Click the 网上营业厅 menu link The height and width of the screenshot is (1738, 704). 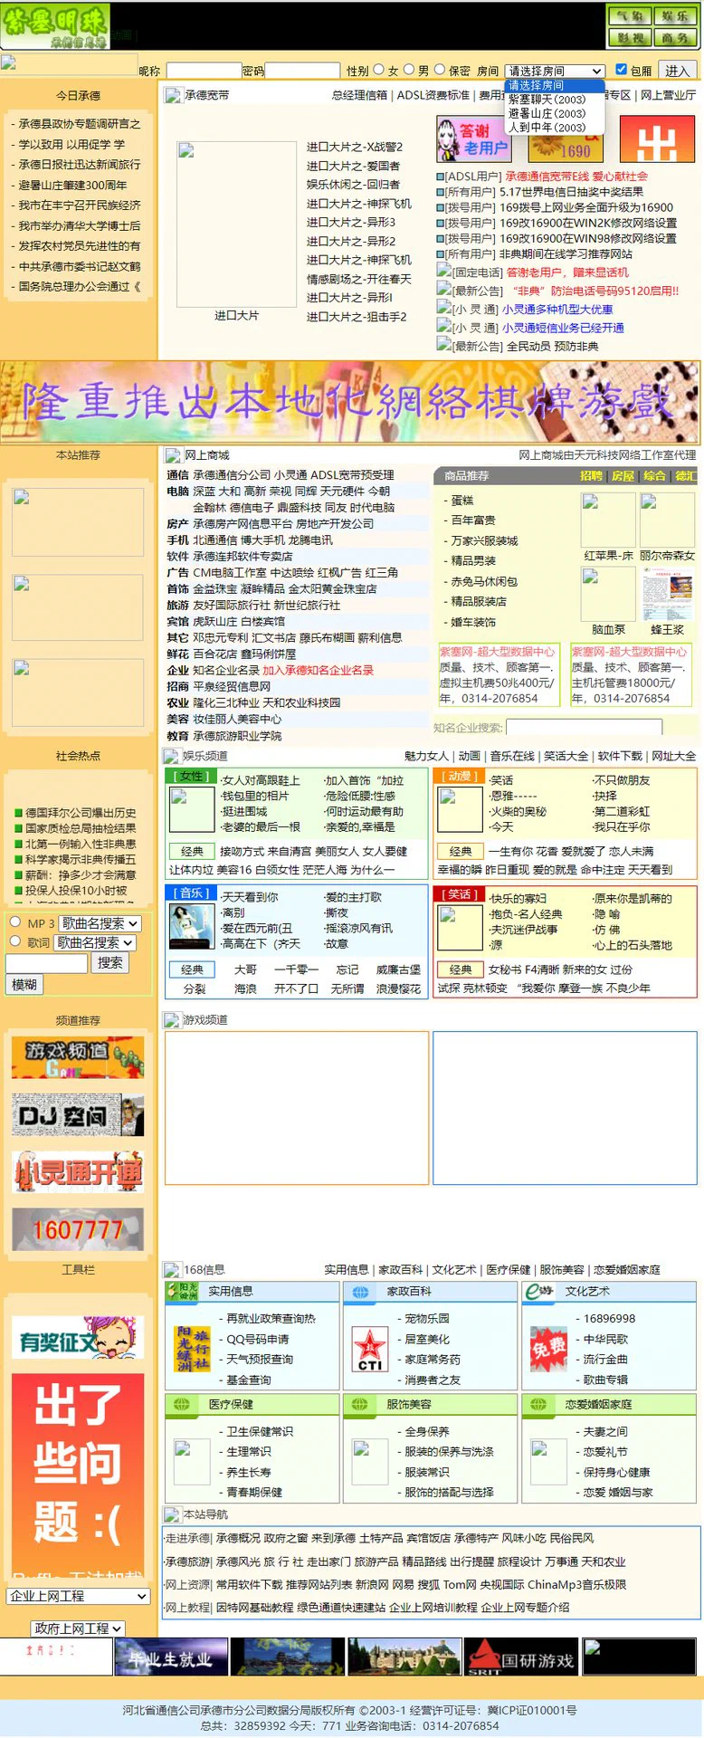tap(668, 95)
